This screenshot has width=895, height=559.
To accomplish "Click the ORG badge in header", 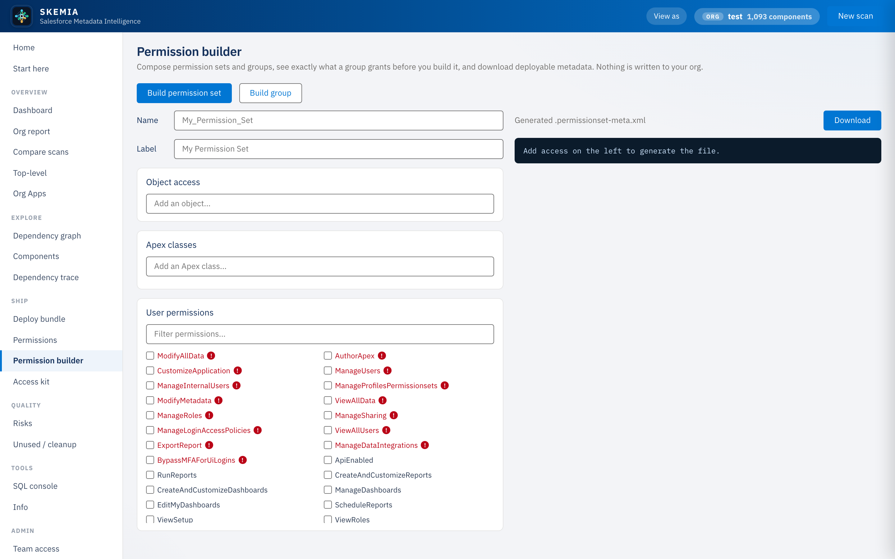I will (712, 17).
